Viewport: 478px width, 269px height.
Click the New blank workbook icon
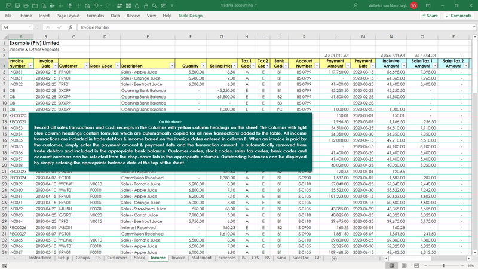[35, 5]
